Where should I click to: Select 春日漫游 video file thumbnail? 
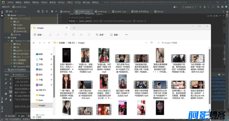click(123, 81)
